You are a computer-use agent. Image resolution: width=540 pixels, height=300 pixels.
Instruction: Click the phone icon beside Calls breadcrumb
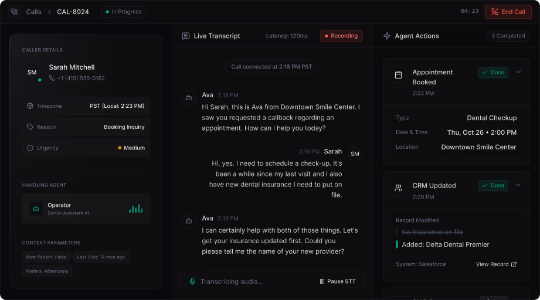pos(14,12)
